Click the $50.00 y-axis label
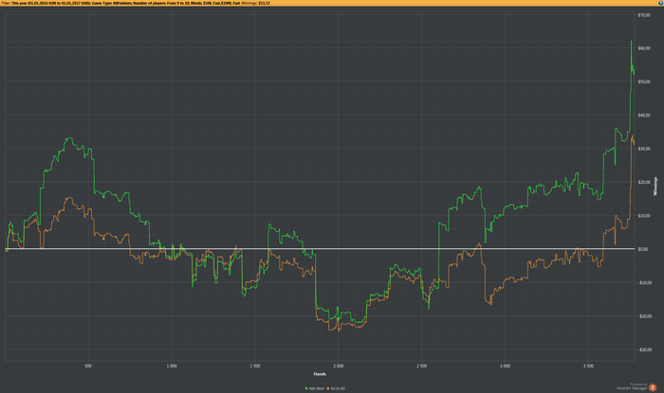This screenshot has height=393, width=664. click(644, 81)
